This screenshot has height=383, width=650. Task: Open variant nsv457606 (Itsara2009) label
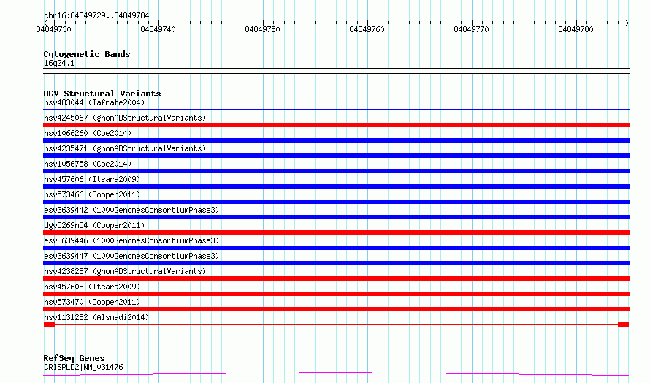(x=92, y=179)
